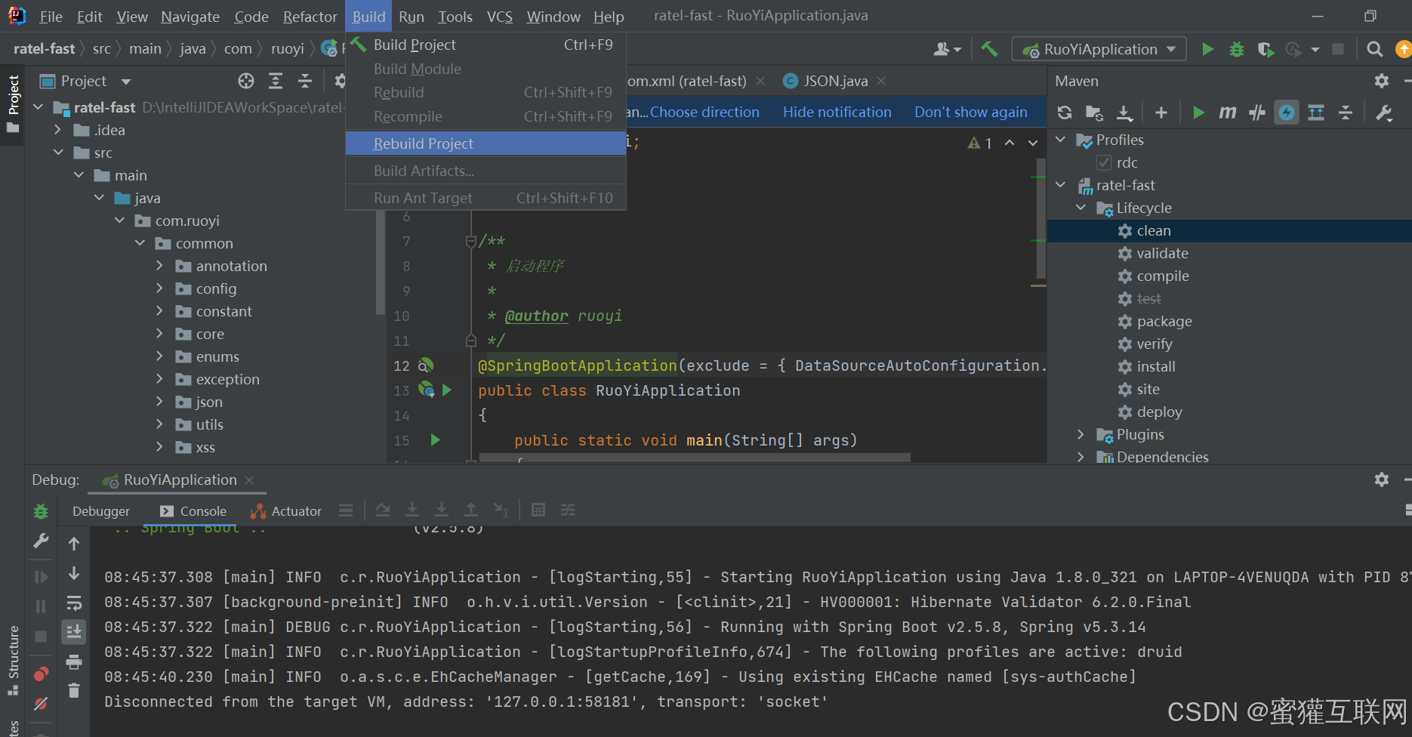The width and height of the screenshot is (1412, 737).
Task: Open the Refactor menu
Action: click(310, 17)
